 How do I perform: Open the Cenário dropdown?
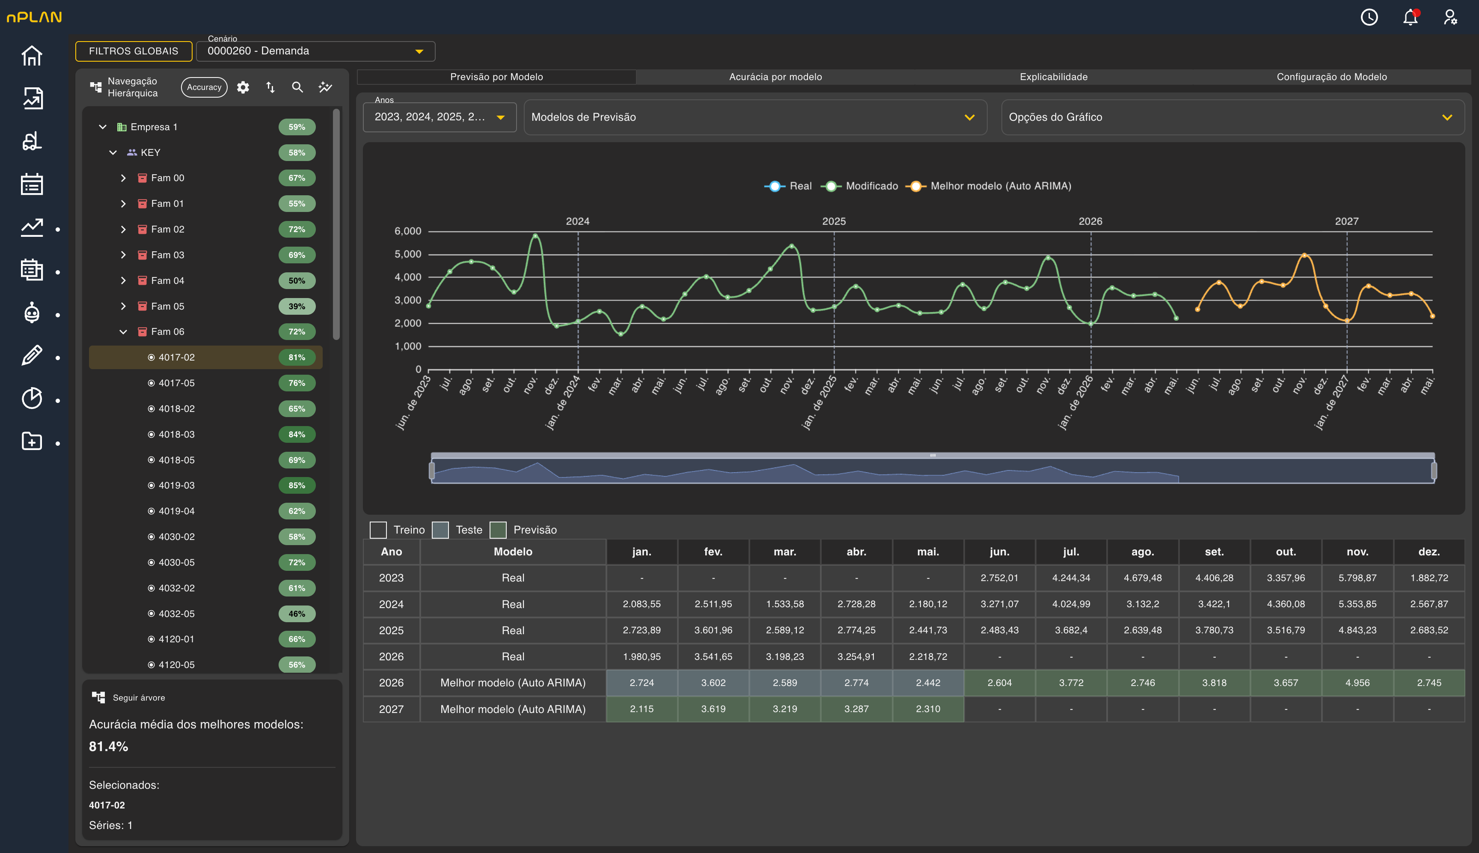tap(315, 51)
